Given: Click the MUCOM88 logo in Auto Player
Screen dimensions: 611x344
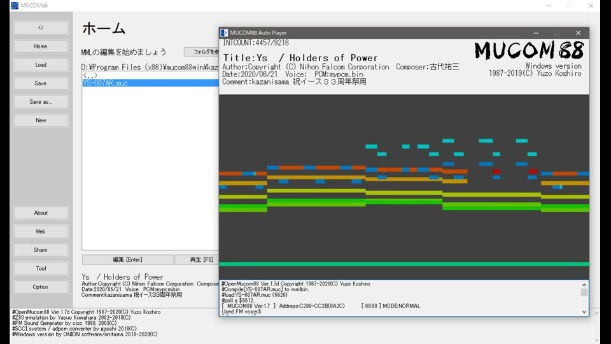Looking at the screenshot, I should (529, 51).
